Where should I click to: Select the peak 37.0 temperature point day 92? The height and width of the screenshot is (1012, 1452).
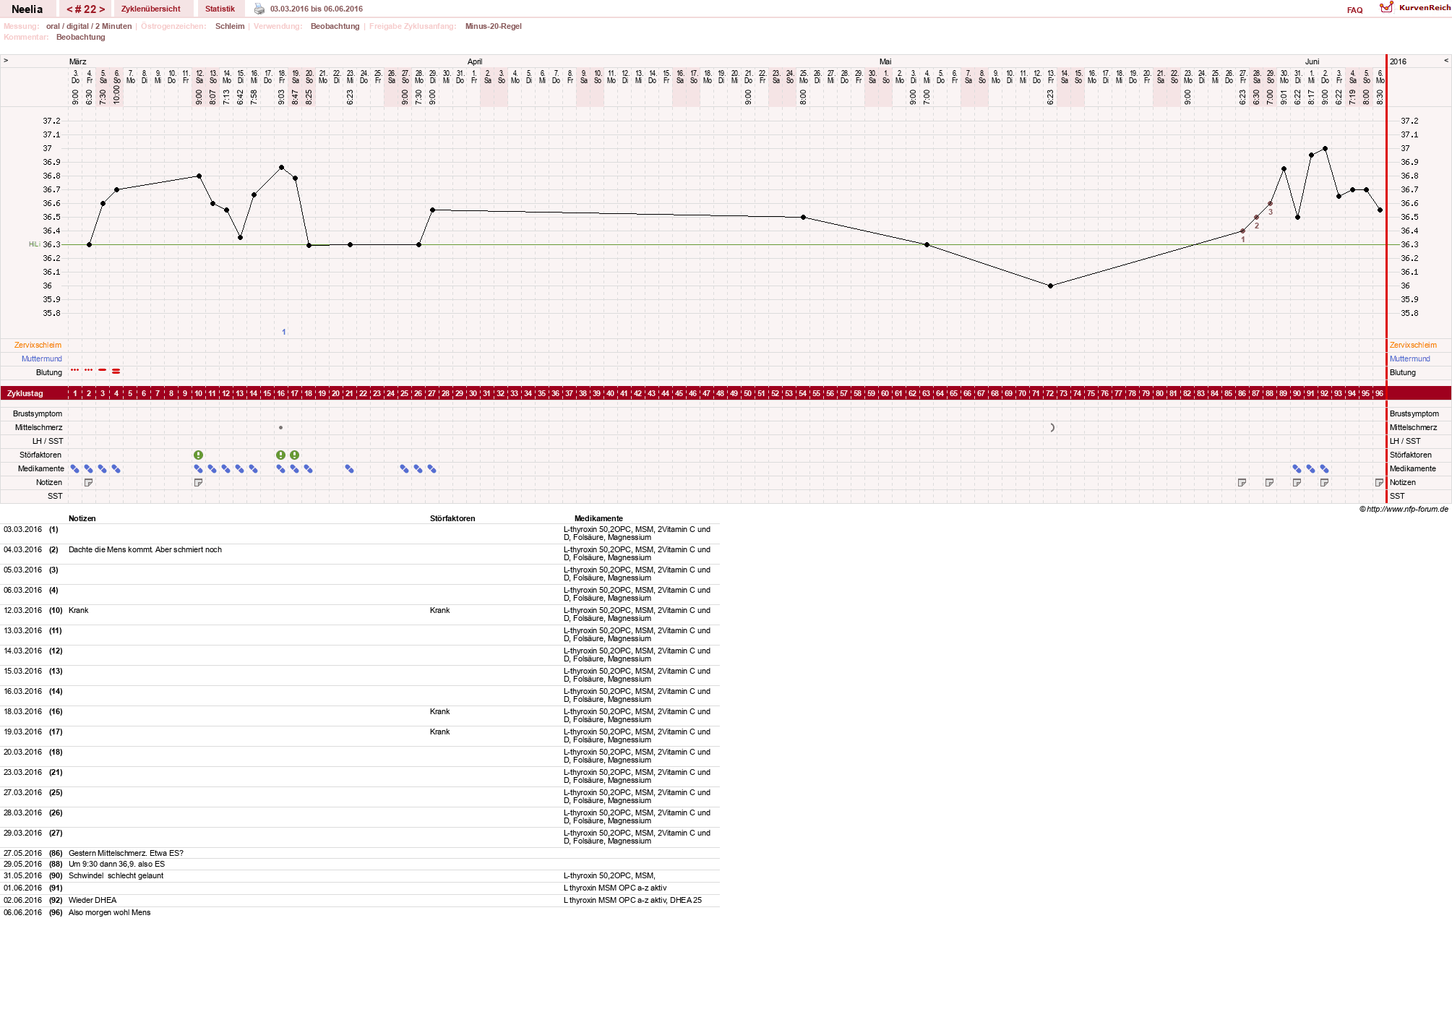(x=1325, y=148)
